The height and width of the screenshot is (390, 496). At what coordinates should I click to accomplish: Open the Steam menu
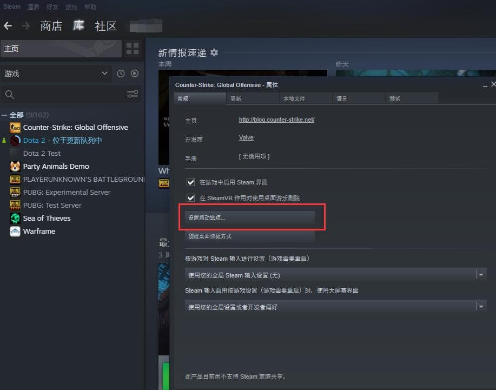coord(12,6)
